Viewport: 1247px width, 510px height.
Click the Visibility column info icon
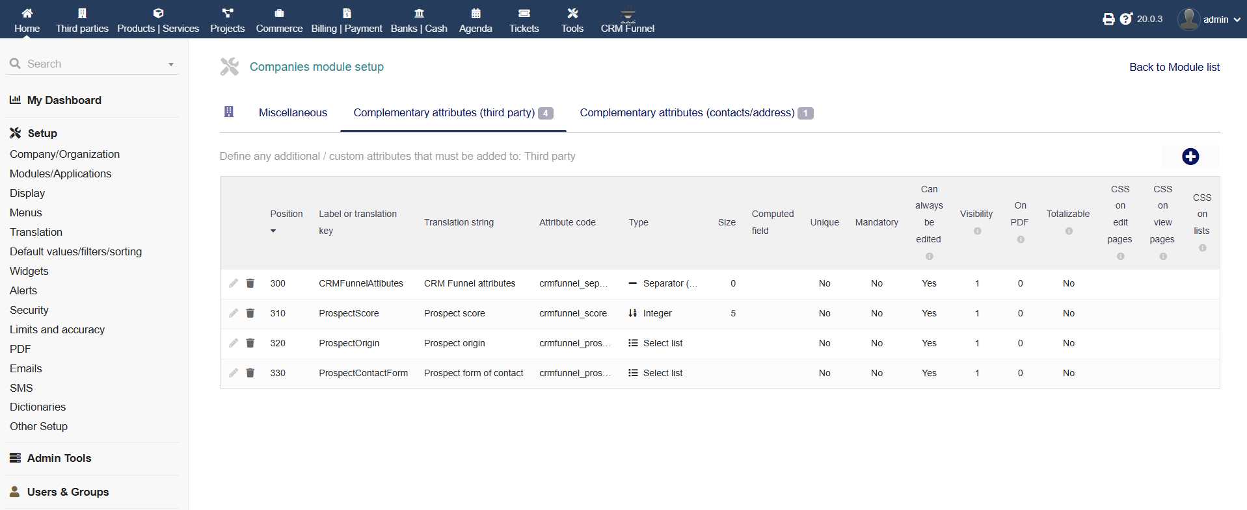(977, 231)
